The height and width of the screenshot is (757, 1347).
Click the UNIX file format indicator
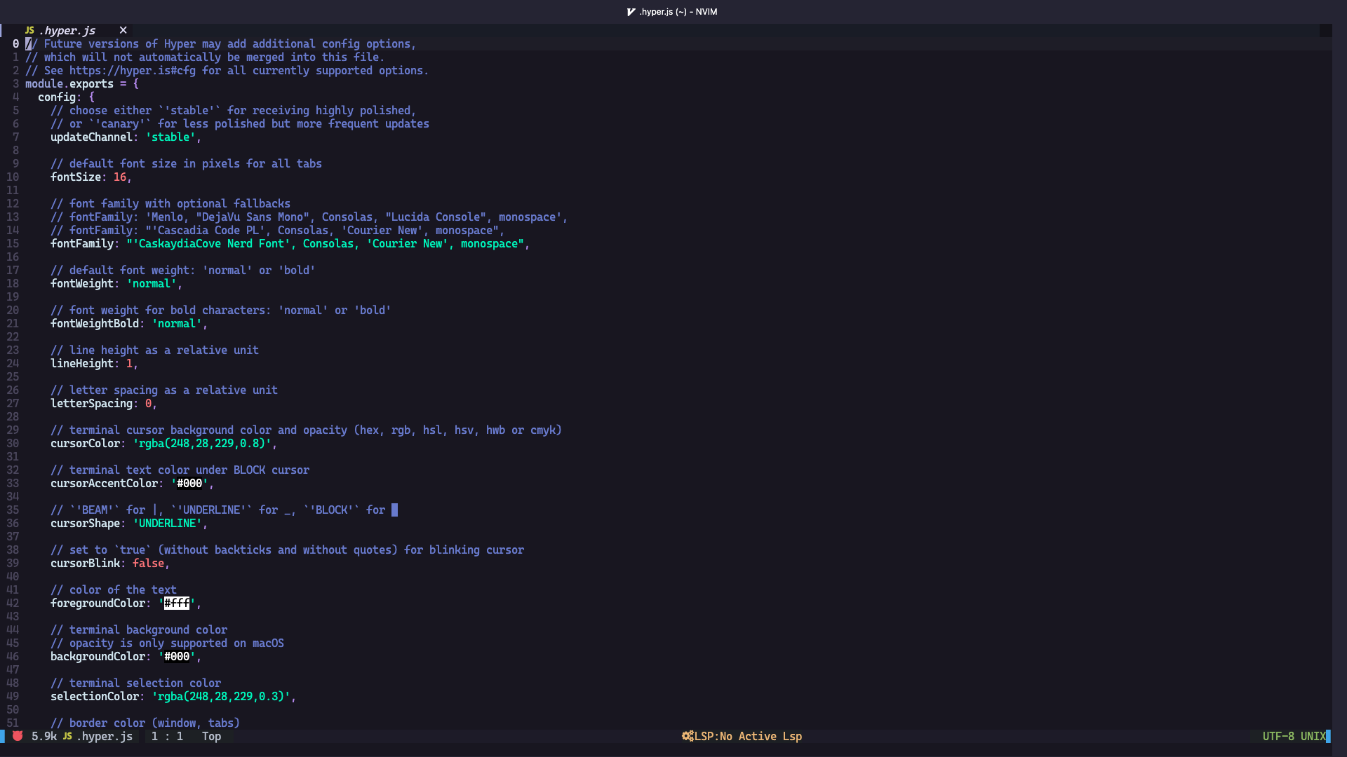pos(1313,737)
